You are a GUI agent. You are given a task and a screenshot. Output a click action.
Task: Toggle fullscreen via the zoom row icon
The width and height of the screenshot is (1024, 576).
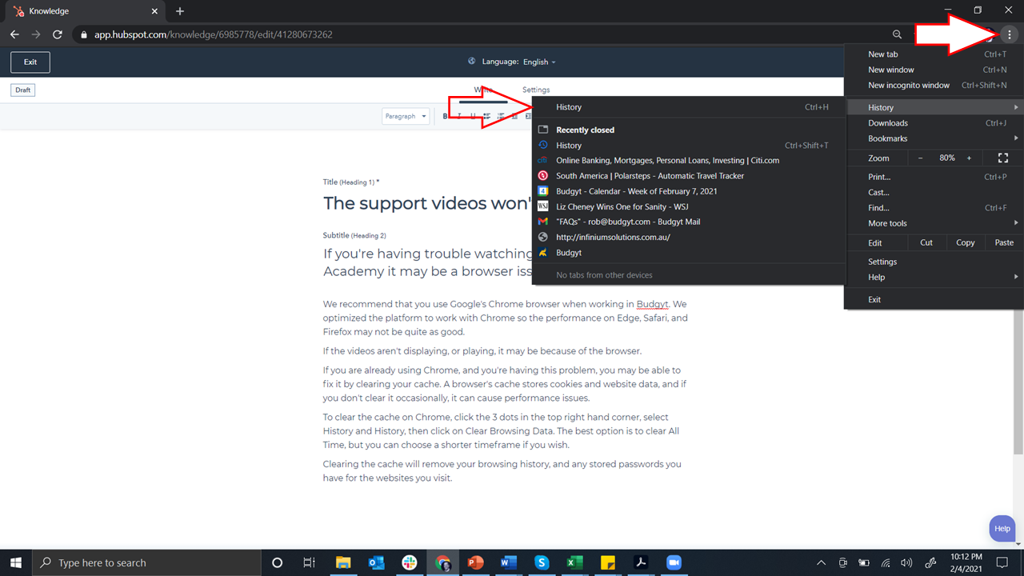[1003, 158]
